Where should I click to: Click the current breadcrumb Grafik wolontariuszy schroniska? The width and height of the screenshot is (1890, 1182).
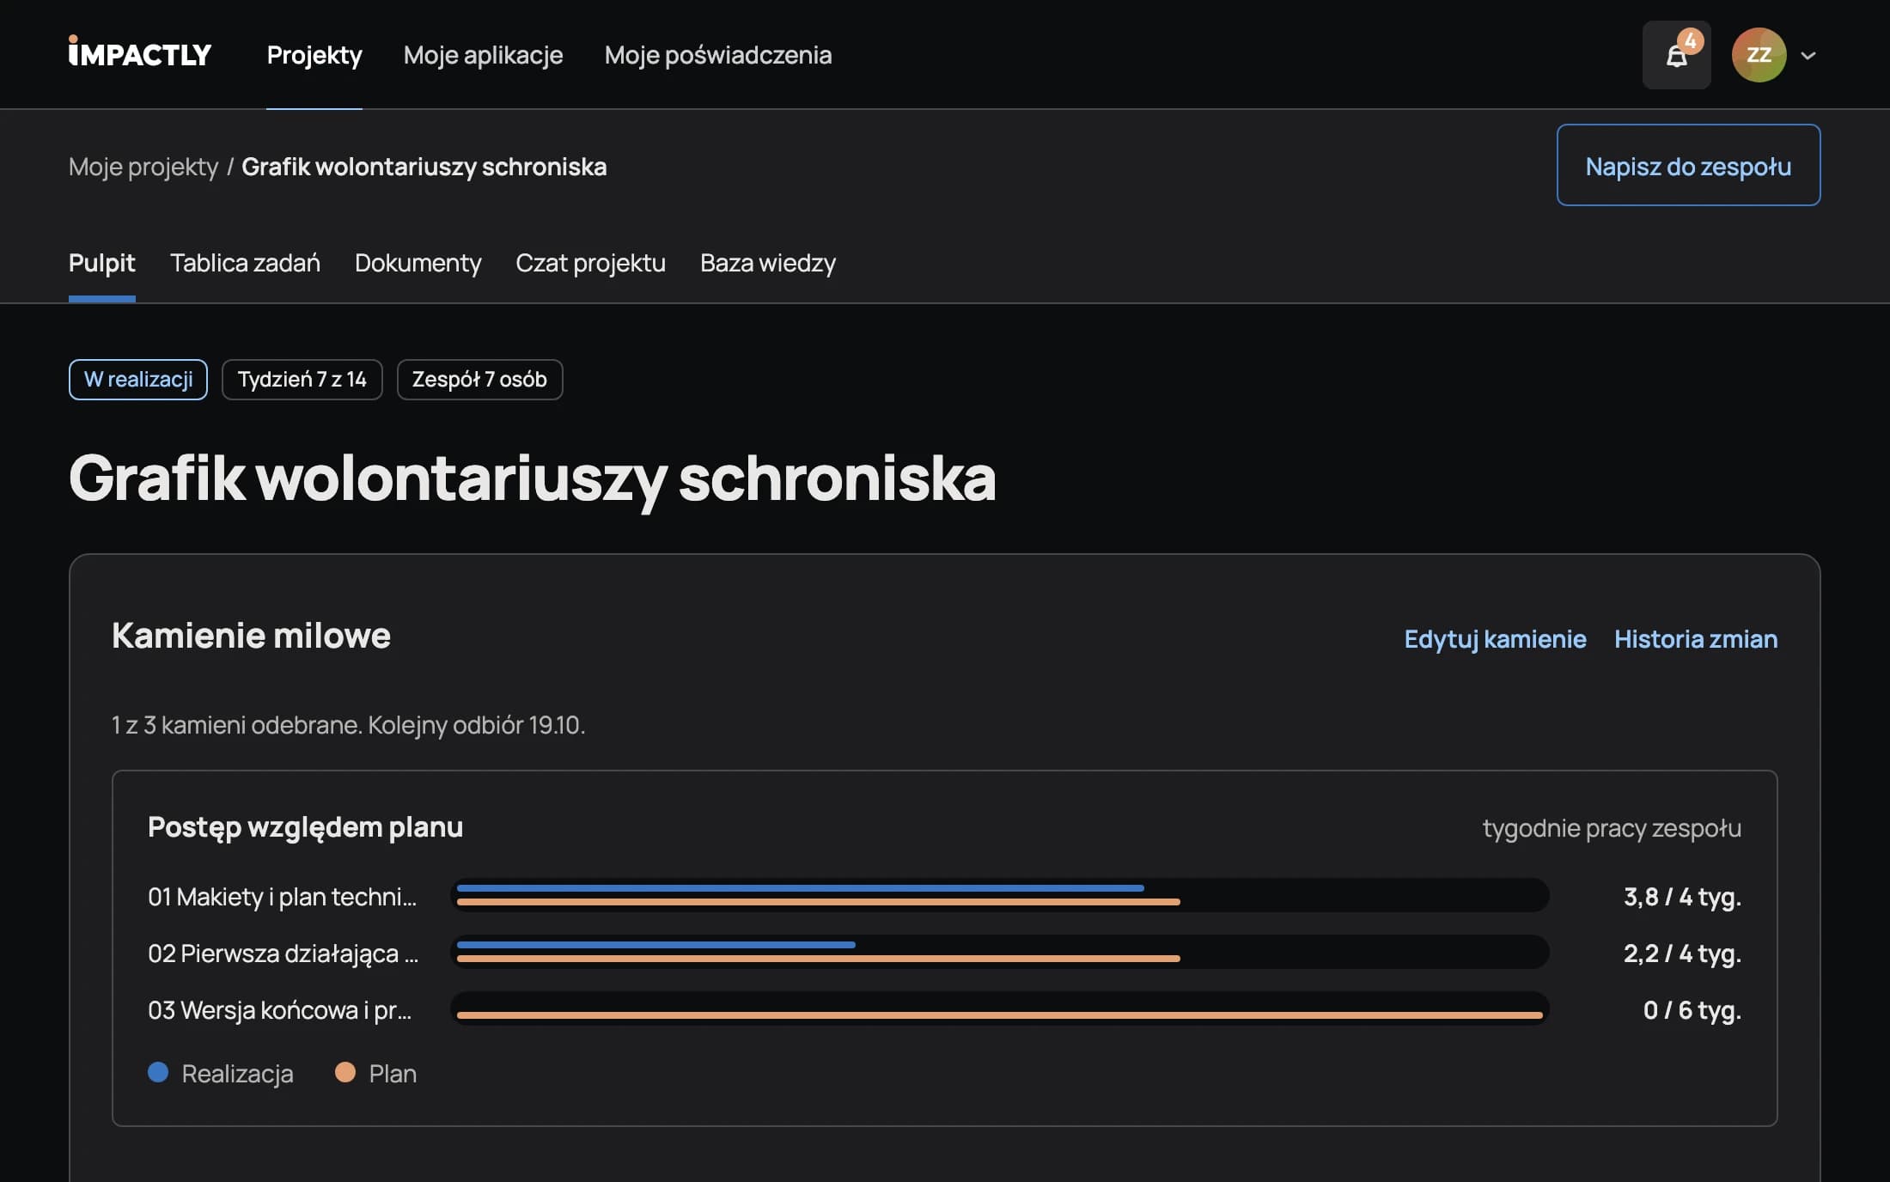pyautogui.click(x=424, y=167)
